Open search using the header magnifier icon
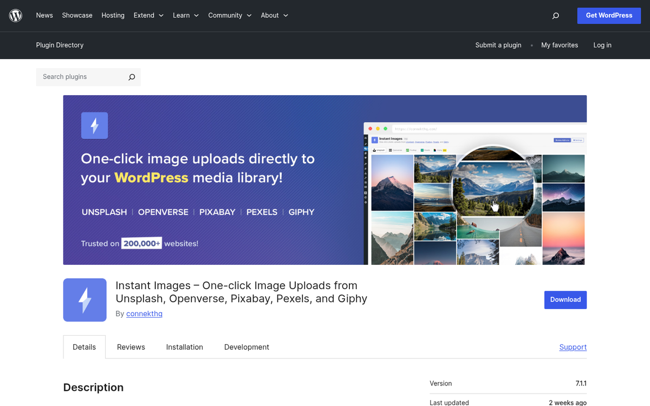The height and width of the screenshot is (406, 650). pyautogui.click(x=555, y=16)
